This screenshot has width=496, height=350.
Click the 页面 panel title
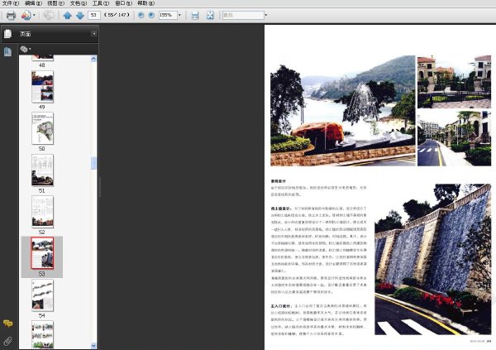26,34
